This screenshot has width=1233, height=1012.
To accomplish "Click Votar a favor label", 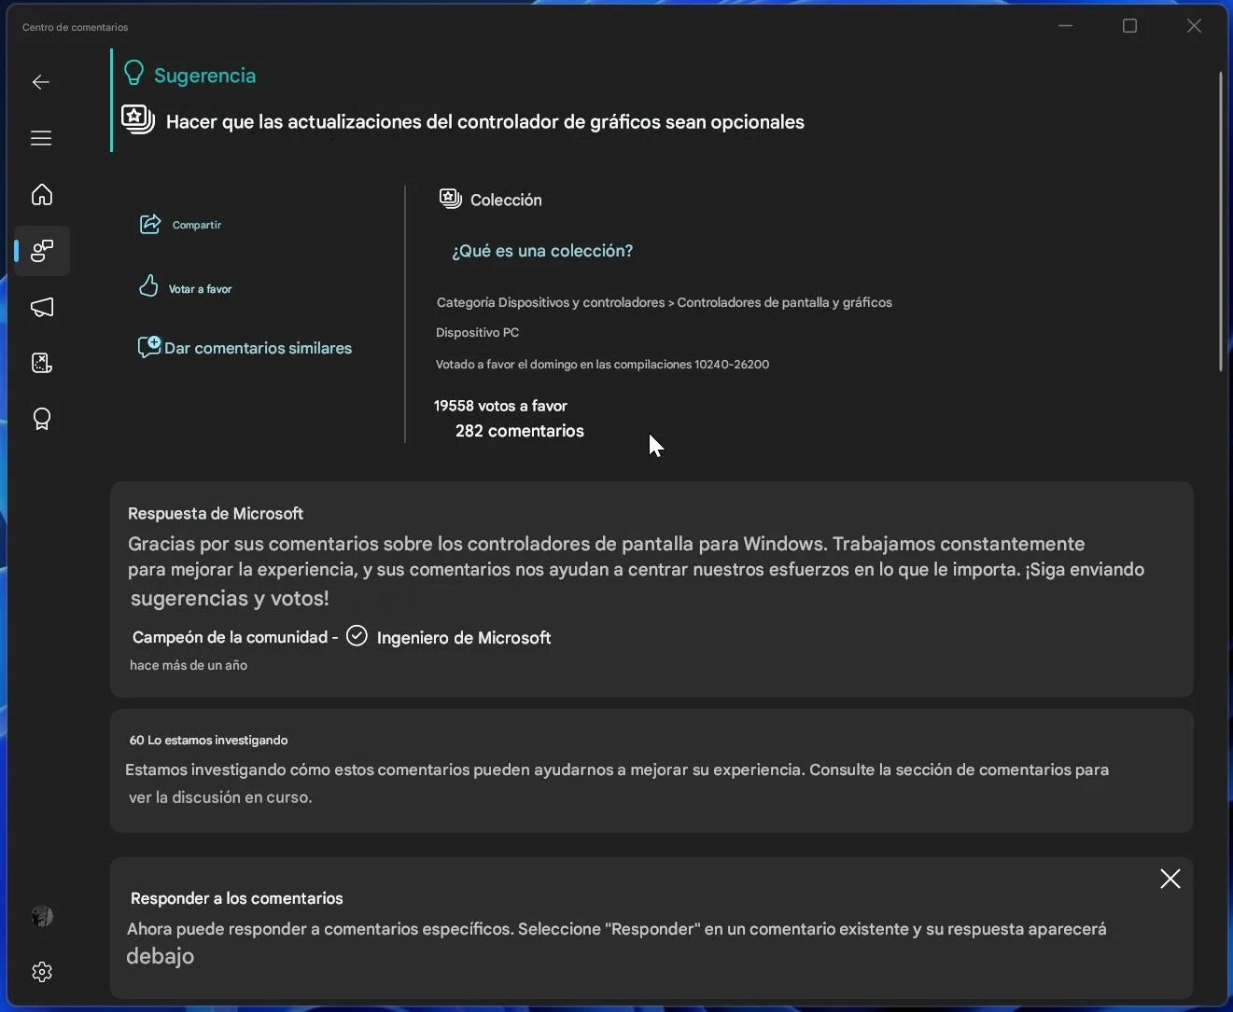I will coord(200,289).
